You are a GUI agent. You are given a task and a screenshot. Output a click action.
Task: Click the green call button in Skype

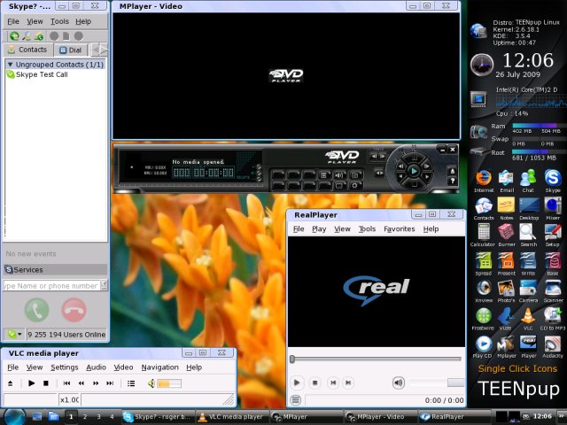click(x=36, y=310)
